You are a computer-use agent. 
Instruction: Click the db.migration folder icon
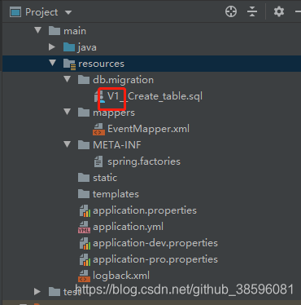(84, 80)
